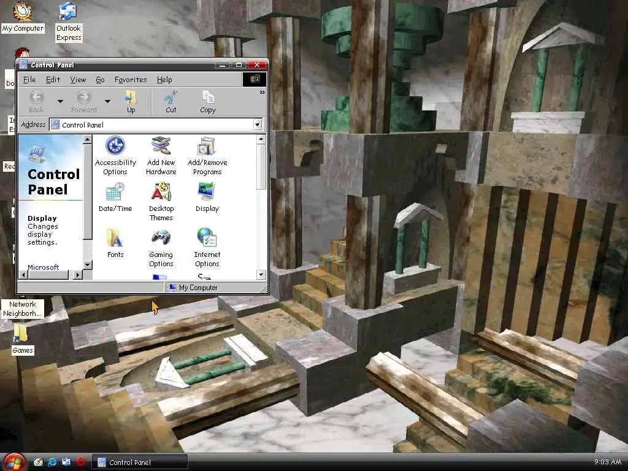Click the Control Panel title bar icon

[x=24, y=64]
